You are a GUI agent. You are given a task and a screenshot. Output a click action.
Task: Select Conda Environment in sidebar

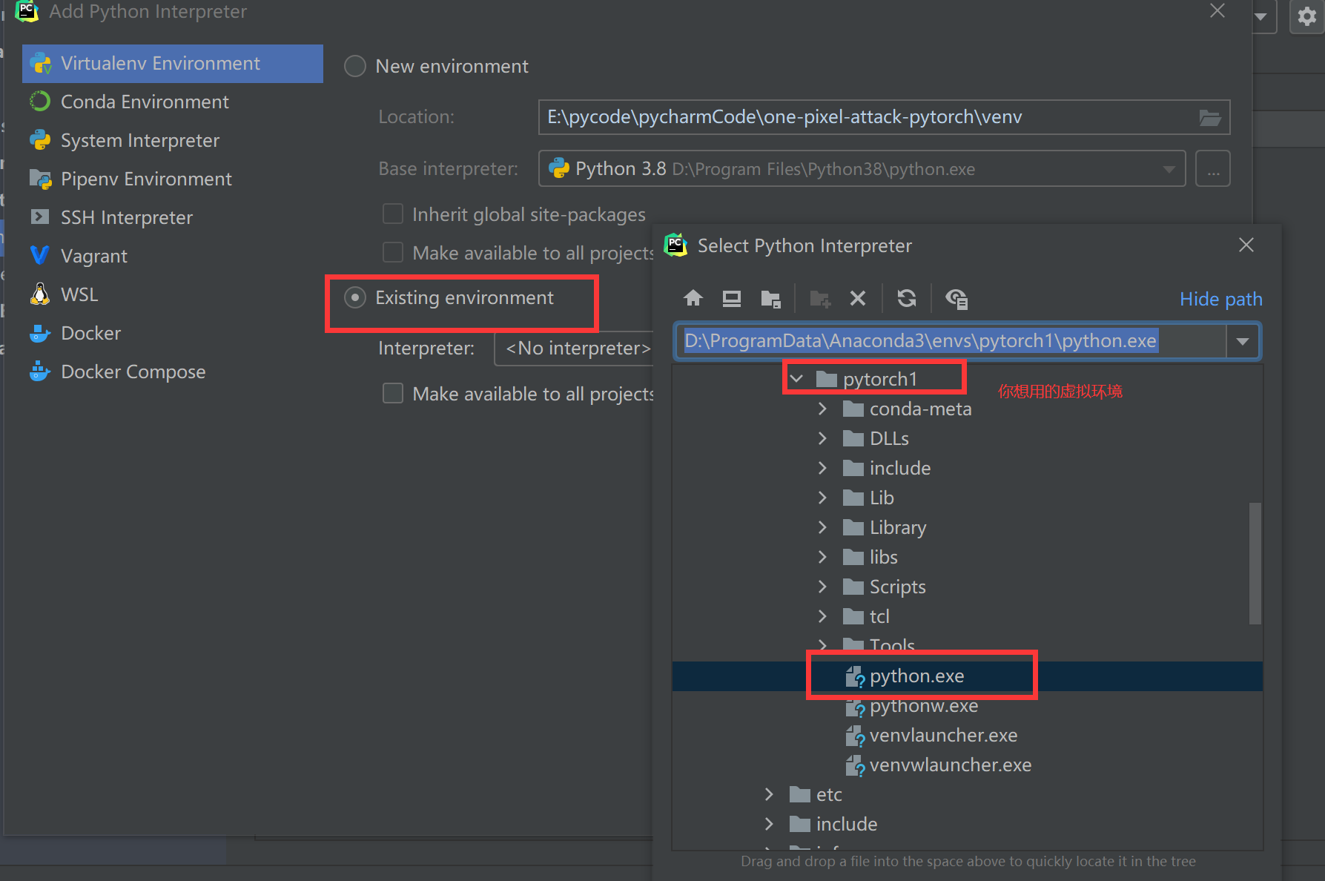173,102
